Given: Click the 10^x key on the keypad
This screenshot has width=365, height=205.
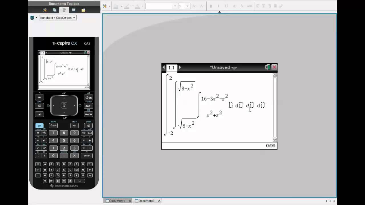Looking at the screenshot, I should [44, 148].
